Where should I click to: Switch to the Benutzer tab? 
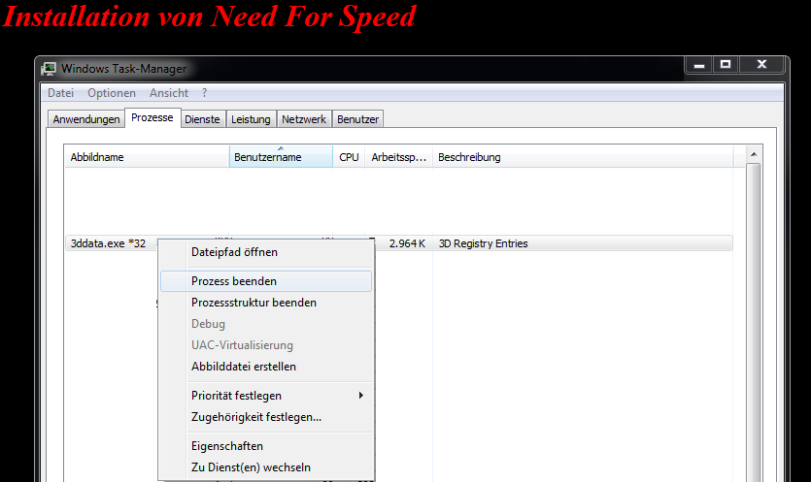point(357,119)
